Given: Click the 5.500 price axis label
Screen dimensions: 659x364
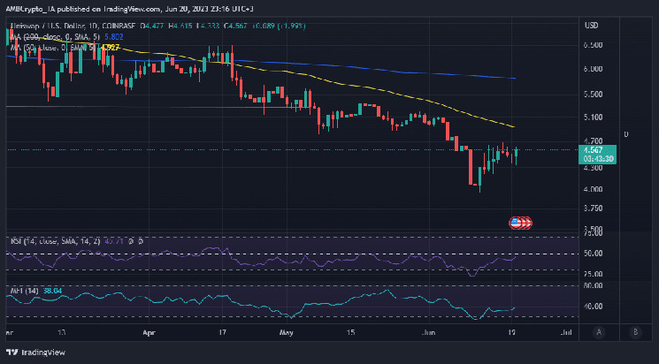Looking at the screenshot, I should point(594,95).
